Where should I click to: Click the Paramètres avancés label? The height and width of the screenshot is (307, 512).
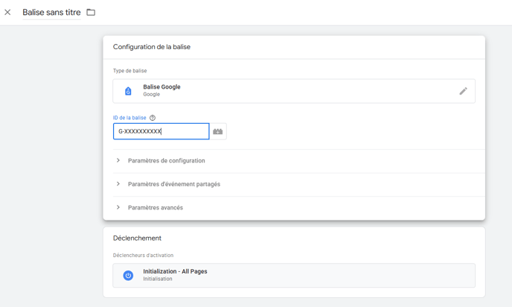pos(155,208)
